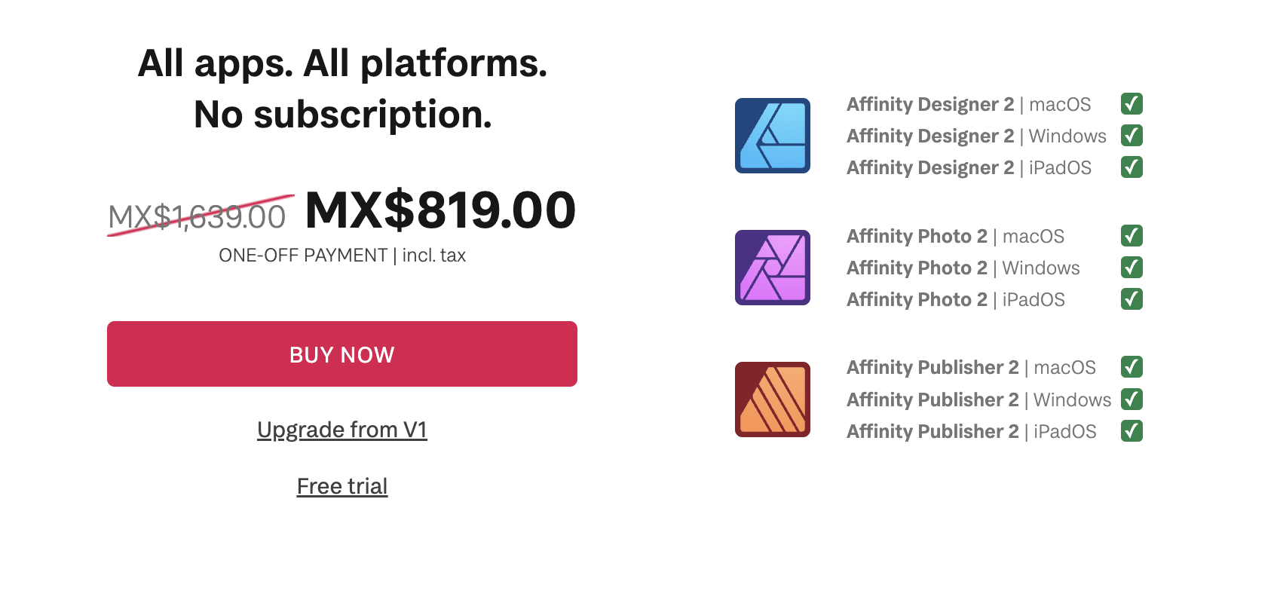Click the Affinity Photo 2 Windows checkmark
The image size is (1277, 600).
point(1132,268)
